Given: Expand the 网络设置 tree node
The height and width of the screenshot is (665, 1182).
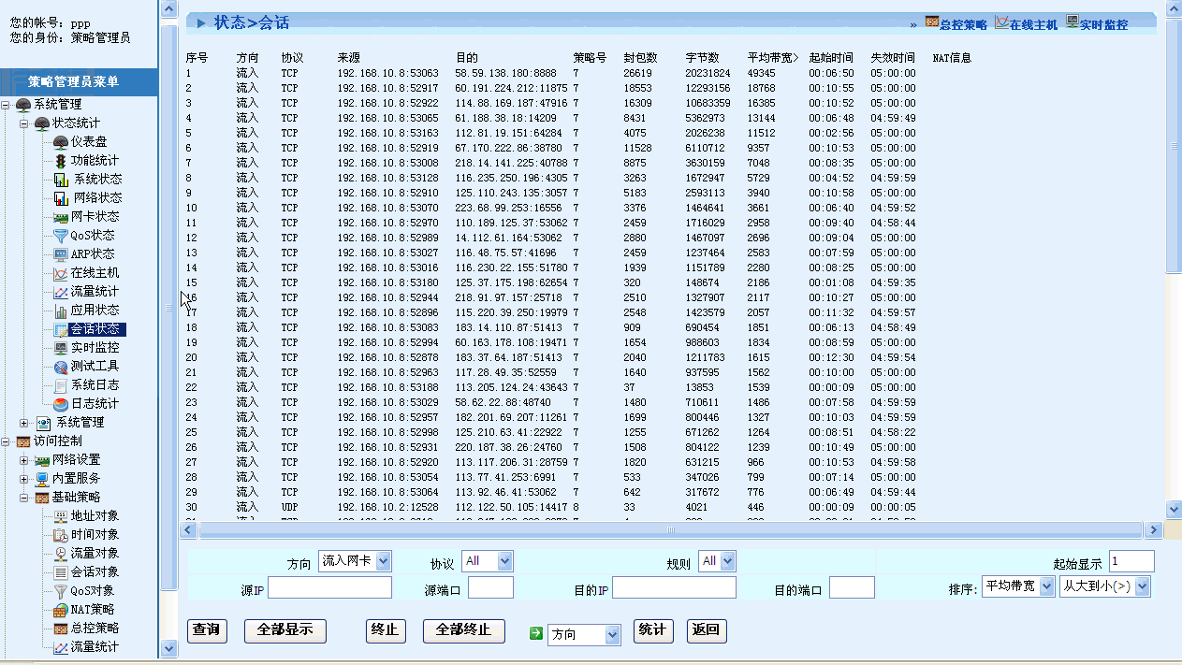Looking at the screenshot, I should (24, 460).
